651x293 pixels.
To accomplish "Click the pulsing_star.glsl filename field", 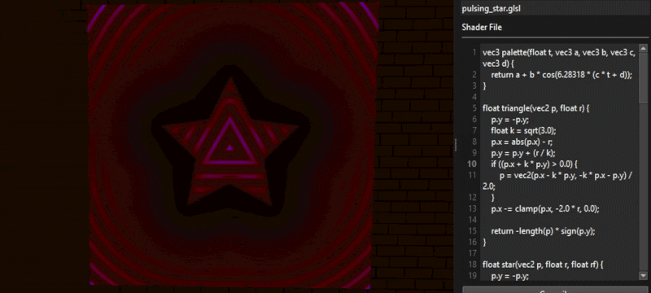I will (554, 9).
